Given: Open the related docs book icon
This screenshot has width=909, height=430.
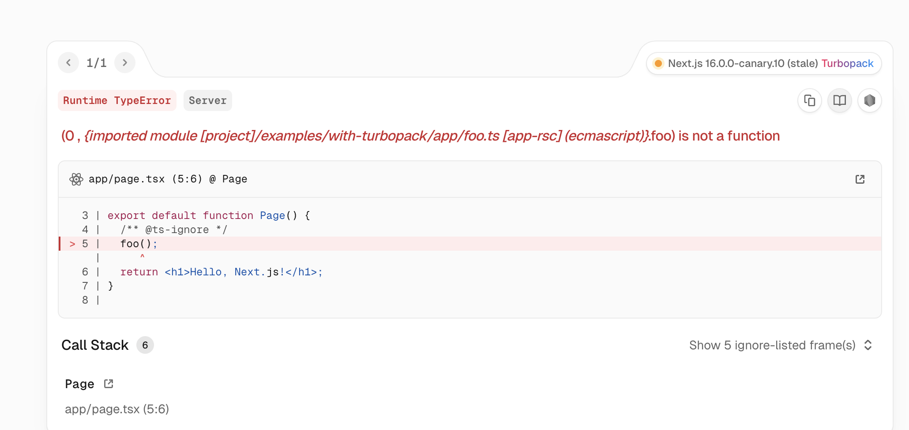Looking at the screenshot, I should click(x=839, y=101).
